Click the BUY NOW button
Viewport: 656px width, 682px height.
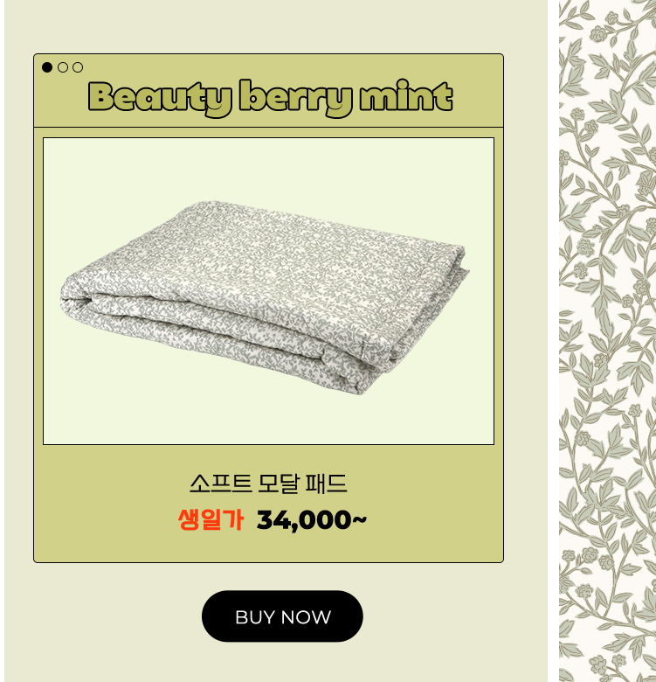(282, 616)
